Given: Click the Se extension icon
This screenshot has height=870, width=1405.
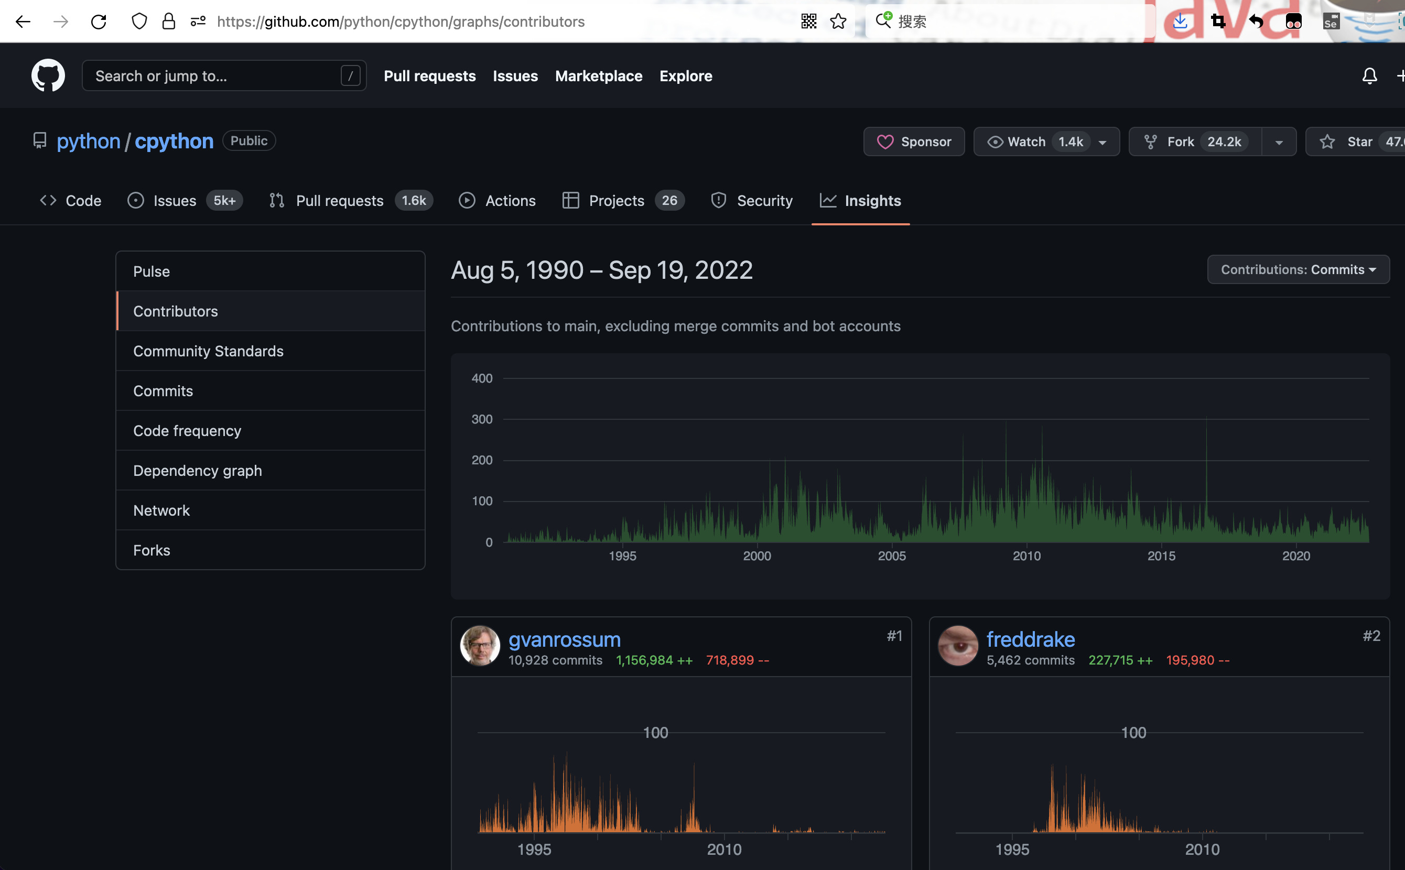Looking at the screenshot, I should pos(1331,22).
